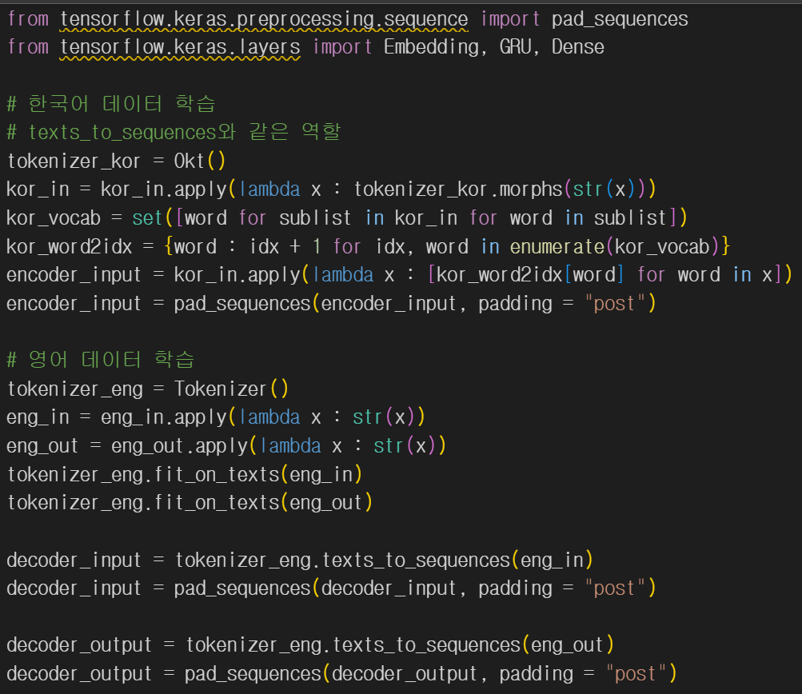Click 'GRU' in the layers import
This screenshot has width=802, height=694.
(x=516, y=47)
